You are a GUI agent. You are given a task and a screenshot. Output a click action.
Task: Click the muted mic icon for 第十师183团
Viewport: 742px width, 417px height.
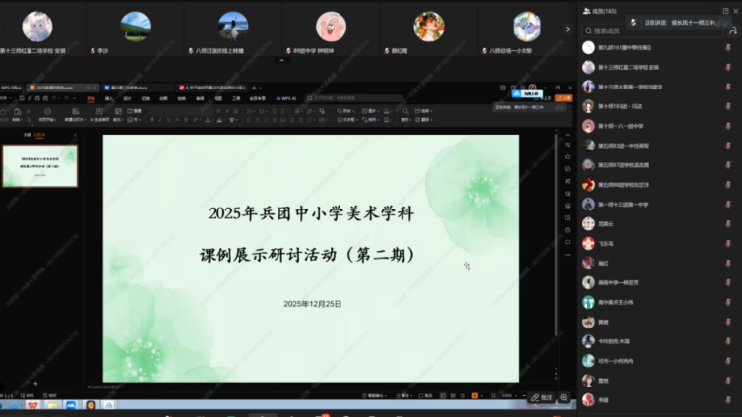pyautogui.click(x=728, y=106)
